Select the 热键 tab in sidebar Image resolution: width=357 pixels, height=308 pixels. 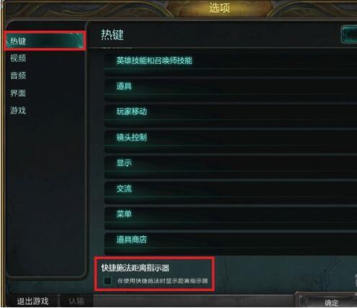click(x=45, y=41)
